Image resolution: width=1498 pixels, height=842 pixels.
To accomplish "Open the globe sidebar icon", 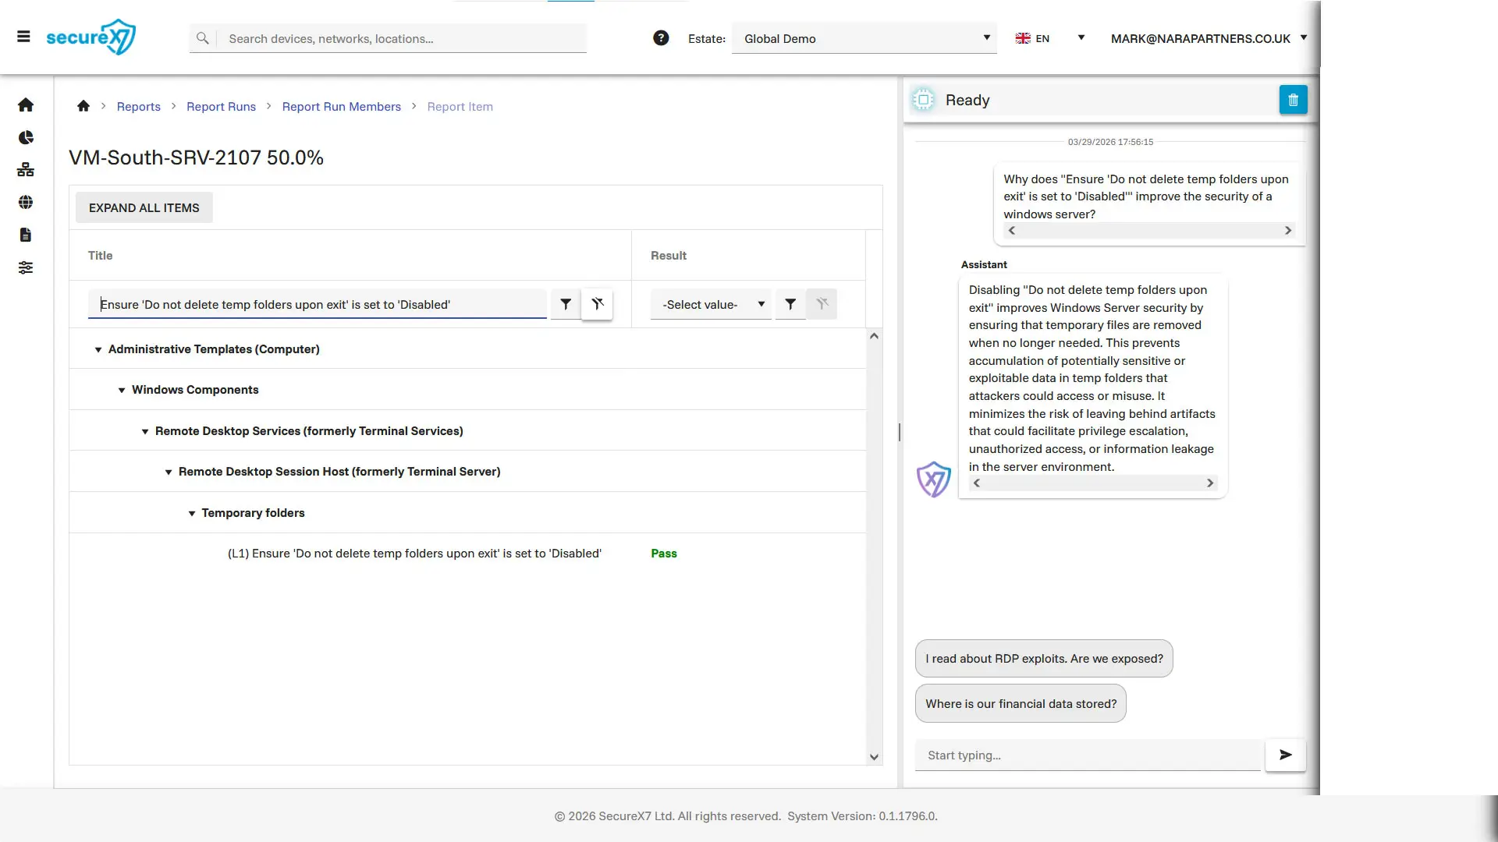I will coord(26,202).
